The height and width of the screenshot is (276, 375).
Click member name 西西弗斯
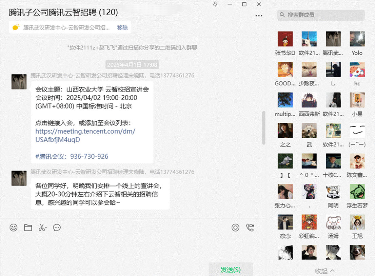pos(309,114)
